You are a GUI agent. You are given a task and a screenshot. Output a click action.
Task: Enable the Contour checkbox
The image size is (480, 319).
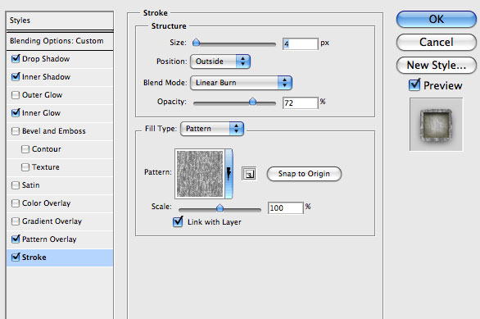click(25, 149)
